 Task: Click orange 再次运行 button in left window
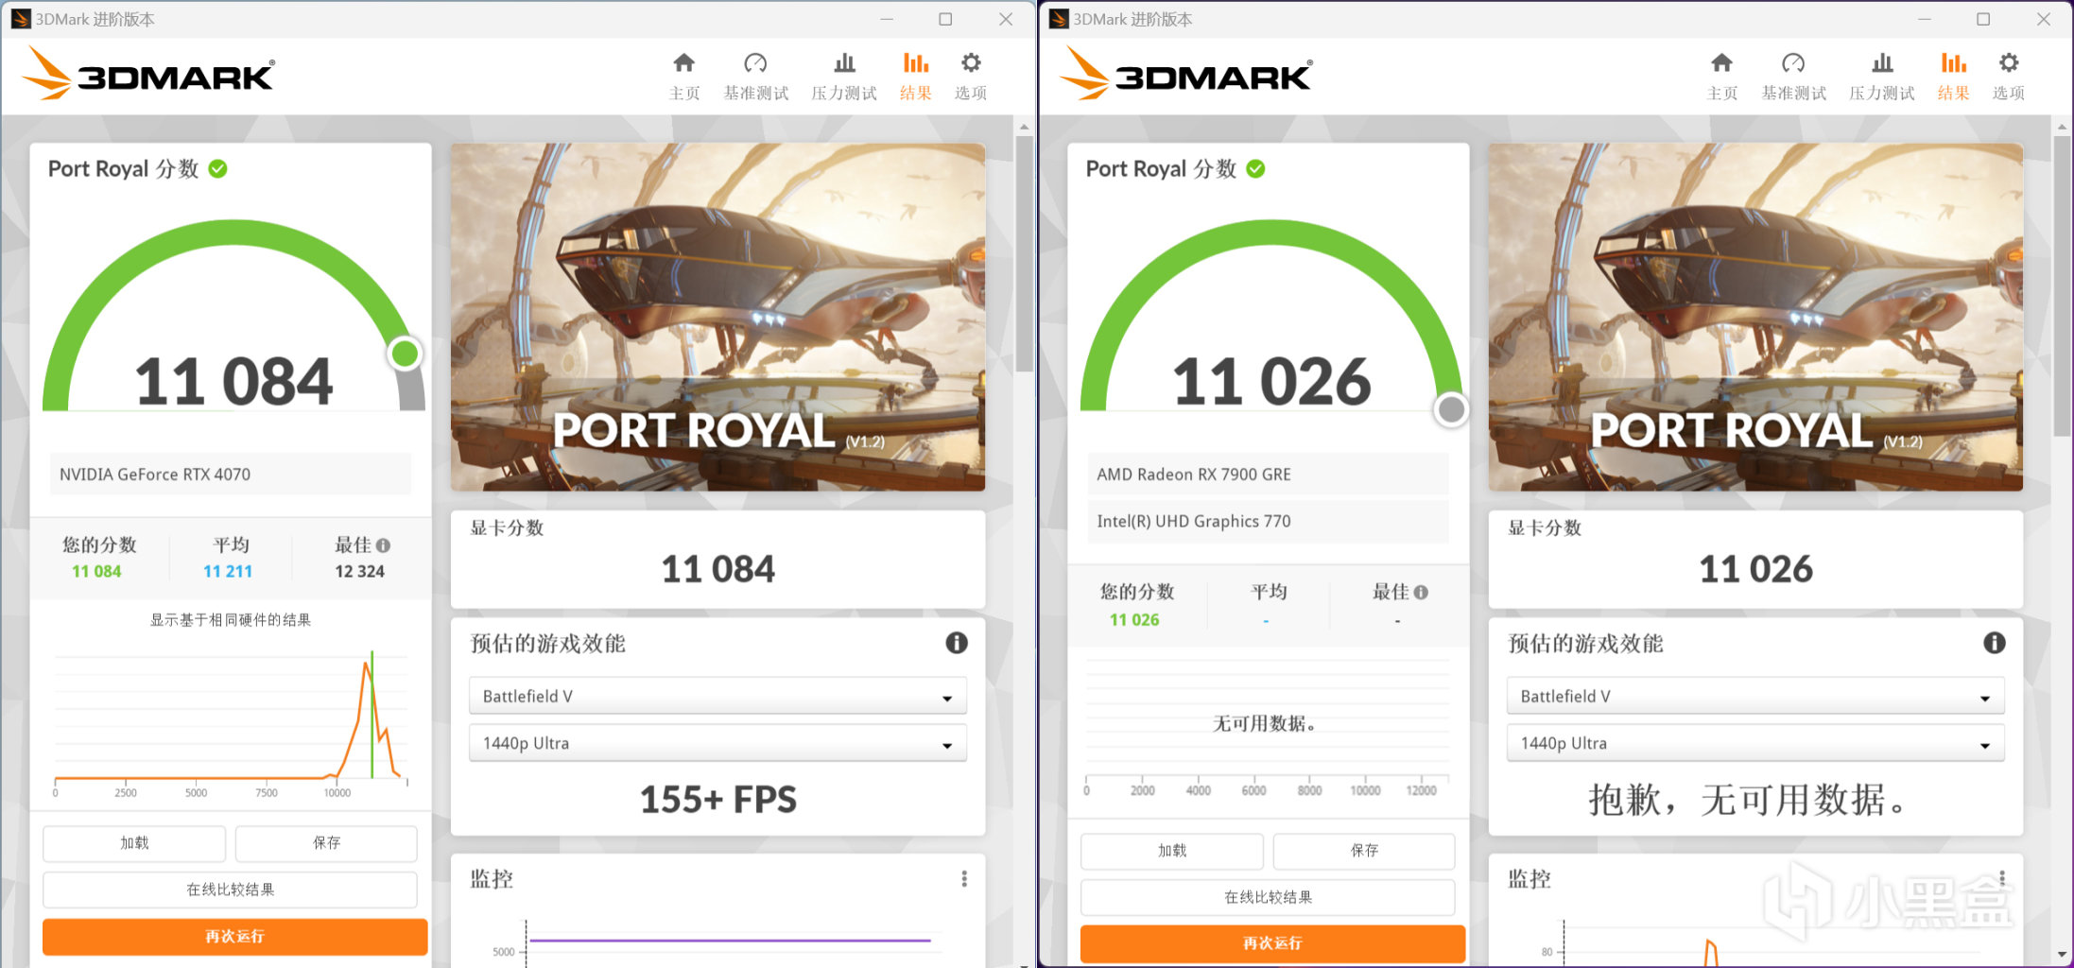tap(234, 937)
